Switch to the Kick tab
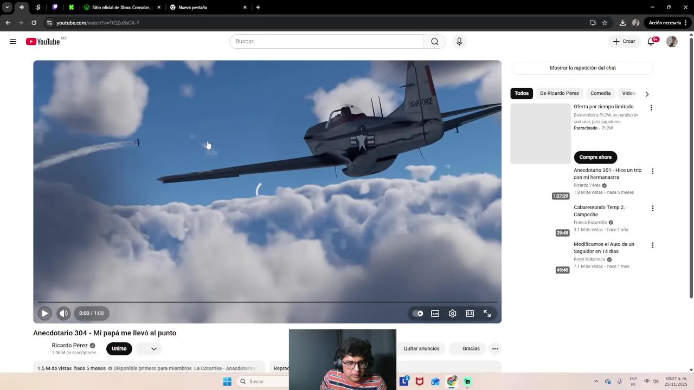Viewport: 694px width, 390px height. click(x=72, y=8)
